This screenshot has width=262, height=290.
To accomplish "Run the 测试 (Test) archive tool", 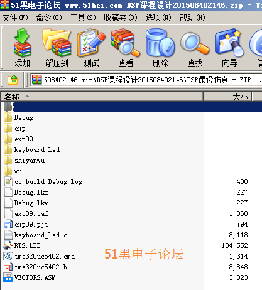I will tap(91, 48).
